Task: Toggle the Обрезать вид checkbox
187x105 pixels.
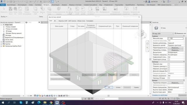Action: tap(169, 64)
